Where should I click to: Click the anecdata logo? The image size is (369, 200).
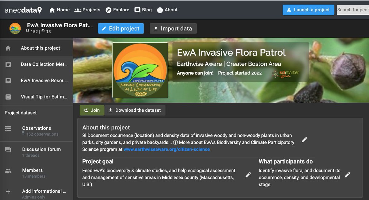23,10
